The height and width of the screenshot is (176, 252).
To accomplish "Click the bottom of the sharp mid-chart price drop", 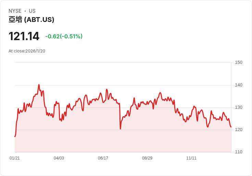I will [121, 129].
